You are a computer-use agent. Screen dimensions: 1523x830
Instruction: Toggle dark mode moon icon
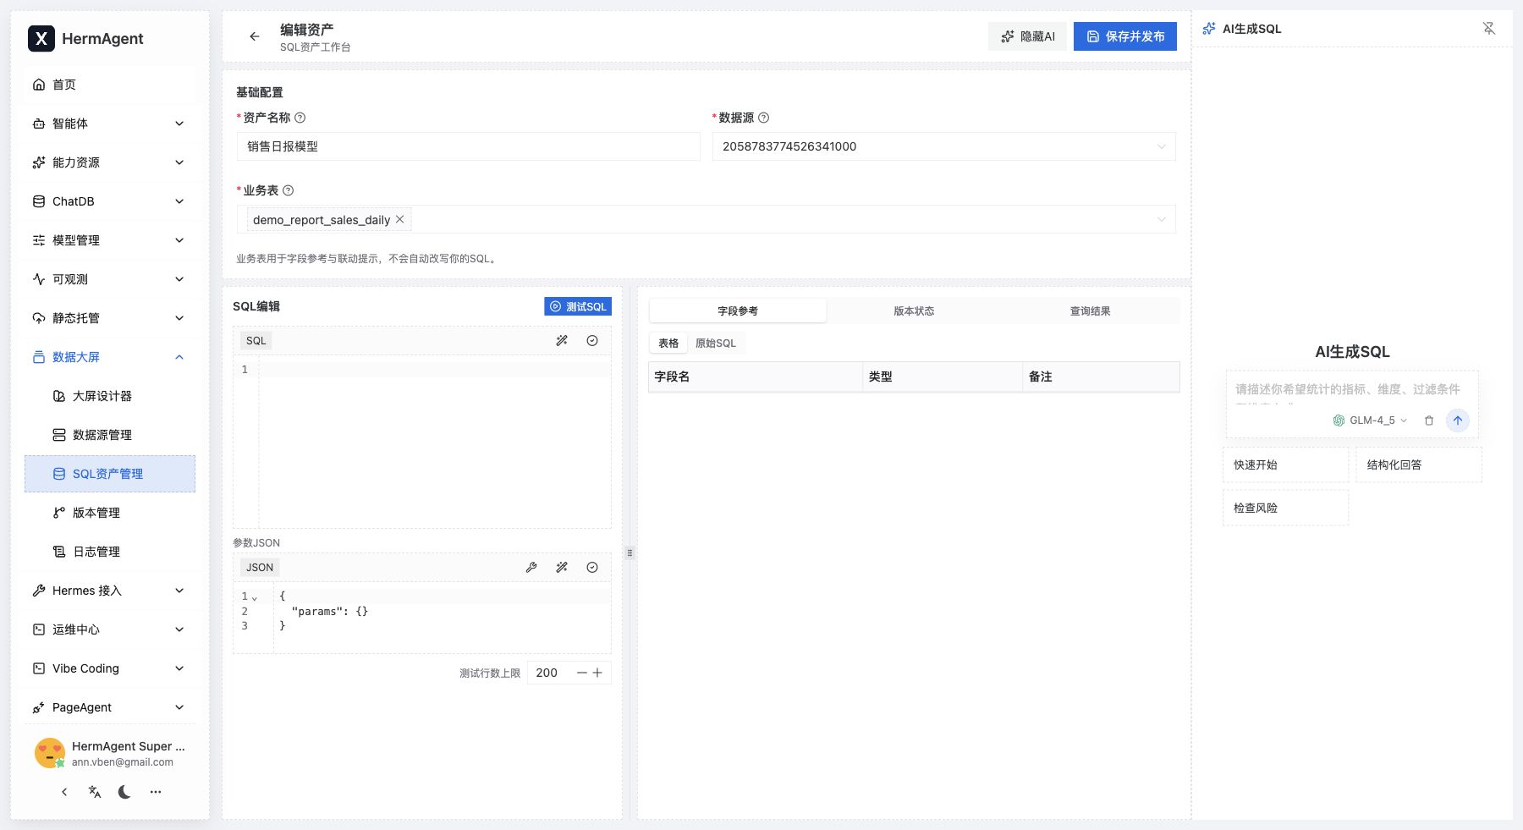124,792
